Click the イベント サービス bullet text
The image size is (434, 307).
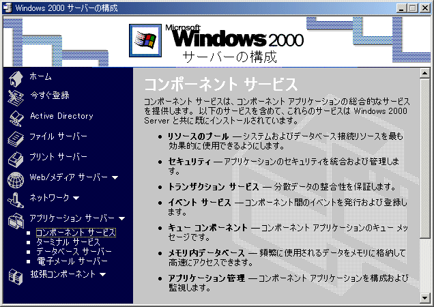[199, 203]
